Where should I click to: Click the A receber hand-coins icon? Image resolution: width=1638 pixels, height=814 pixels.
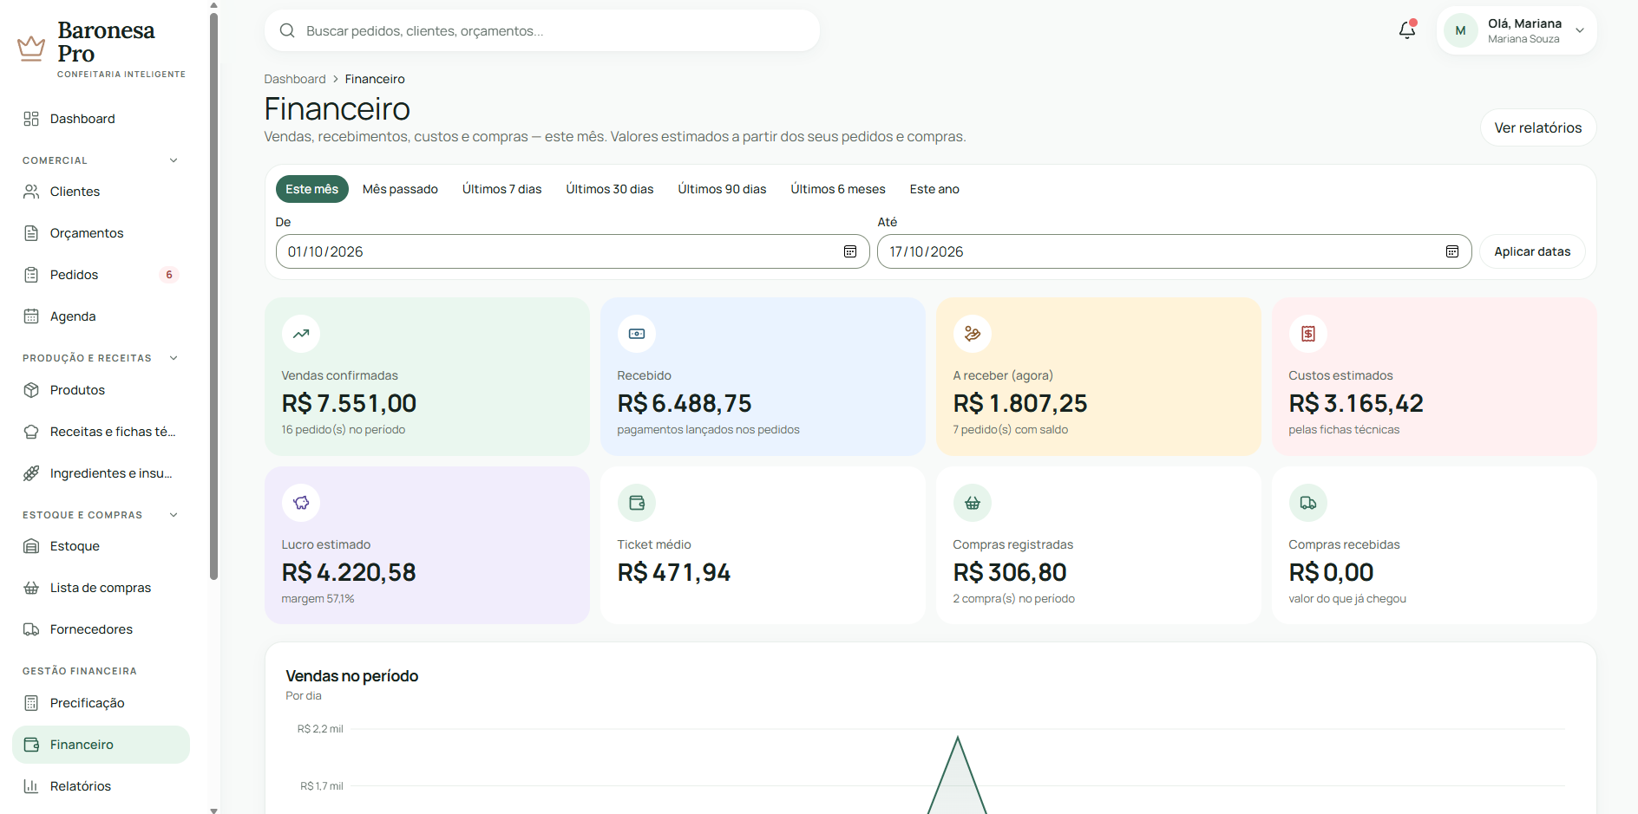tap(973, 334)
